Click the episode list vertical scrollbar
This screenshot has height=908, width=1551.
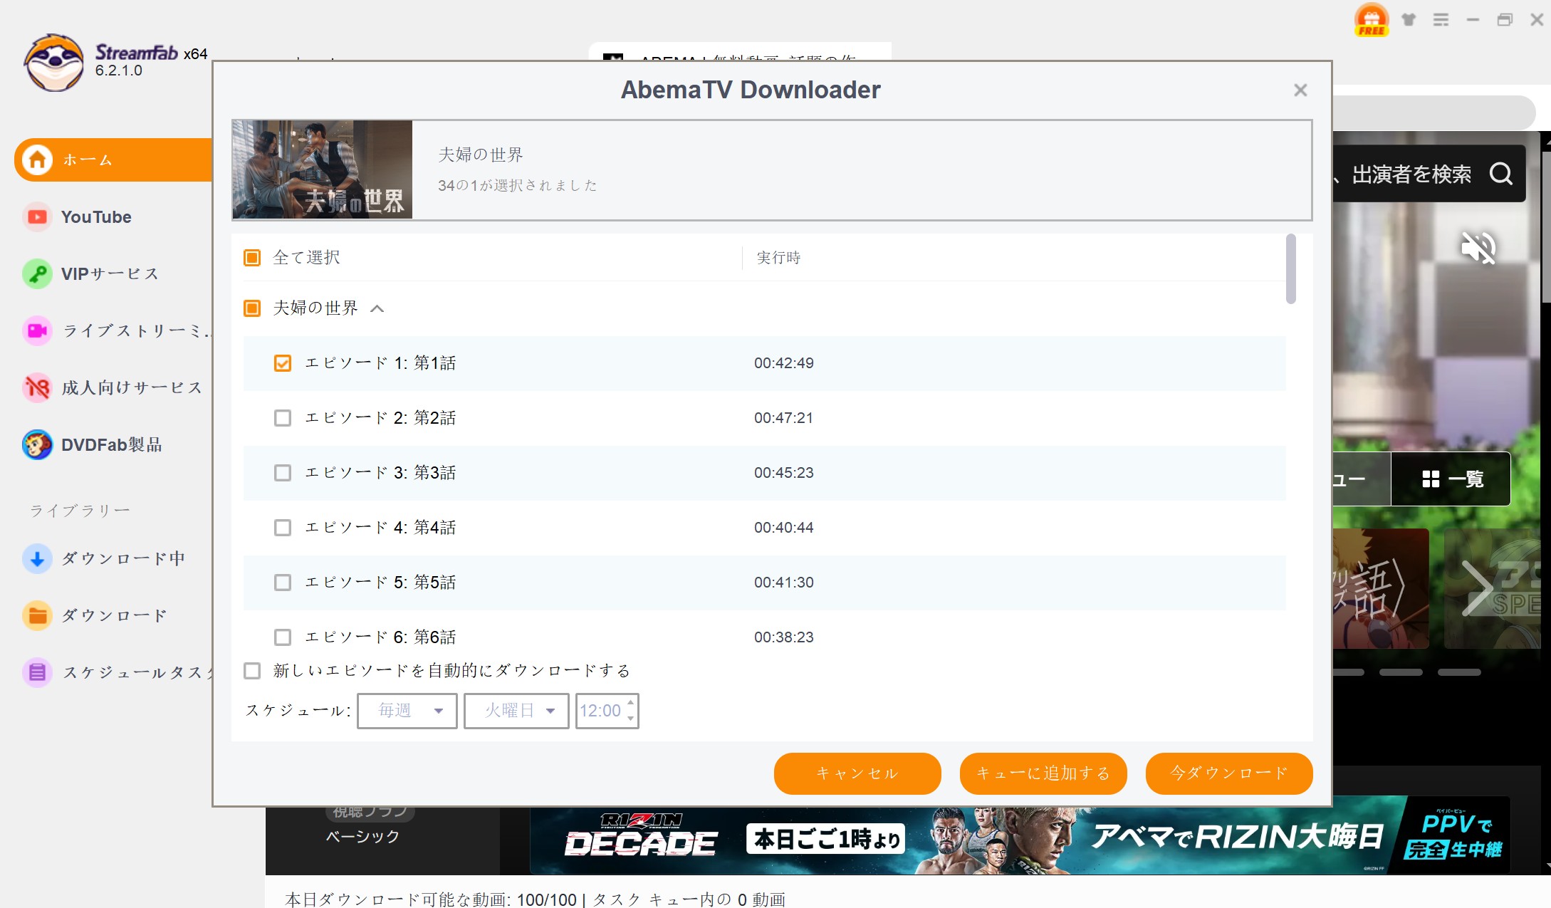[1290, 268]
